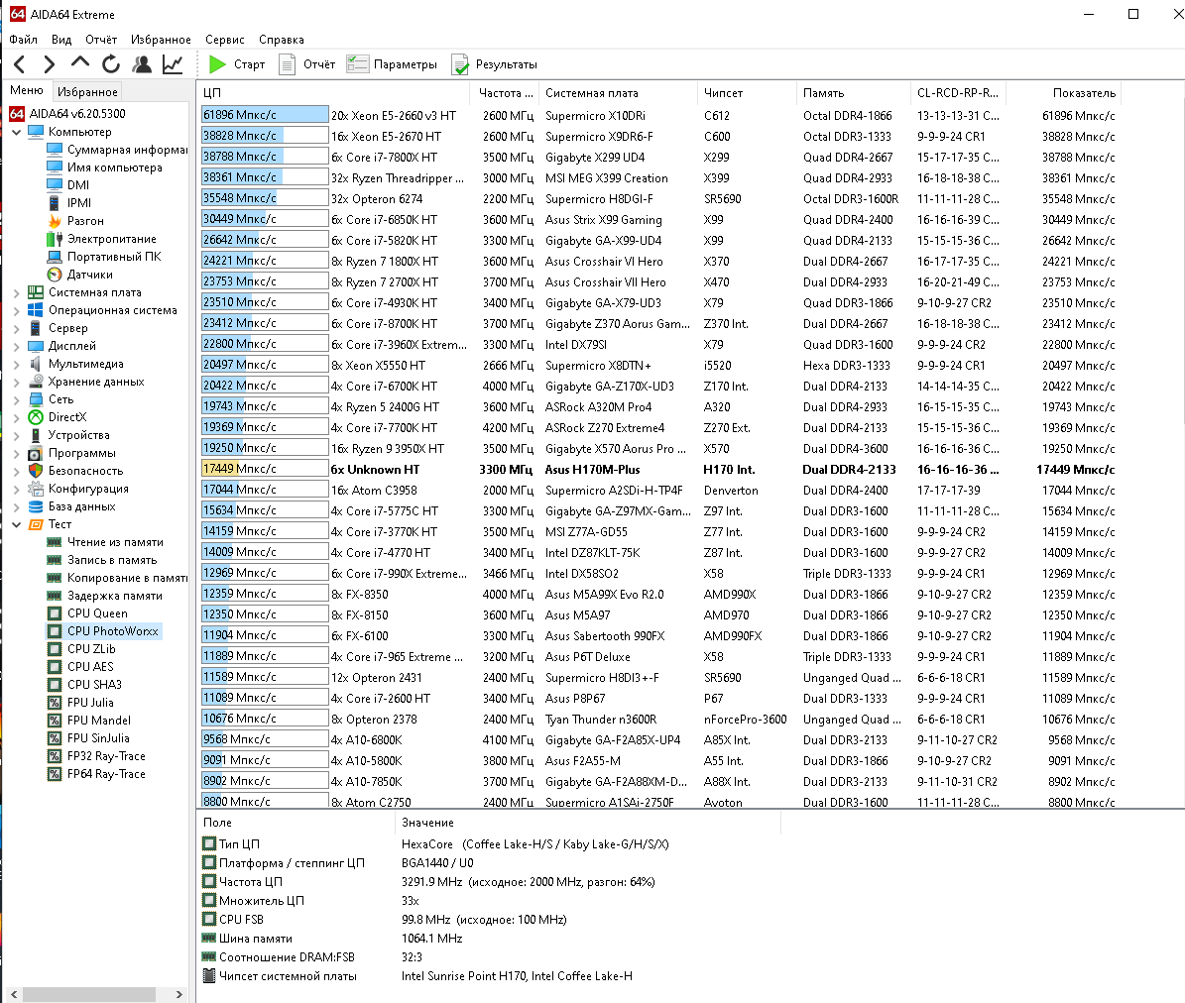Sort by the Показатель column header

[1083, 93]
